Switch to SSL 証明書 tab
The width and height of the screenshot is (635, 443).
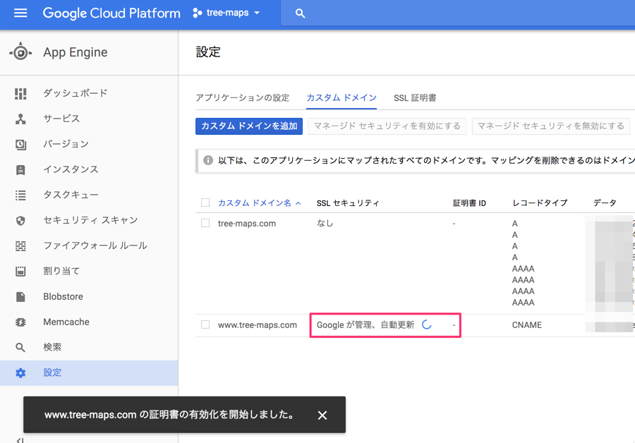[x=415, y=98]
